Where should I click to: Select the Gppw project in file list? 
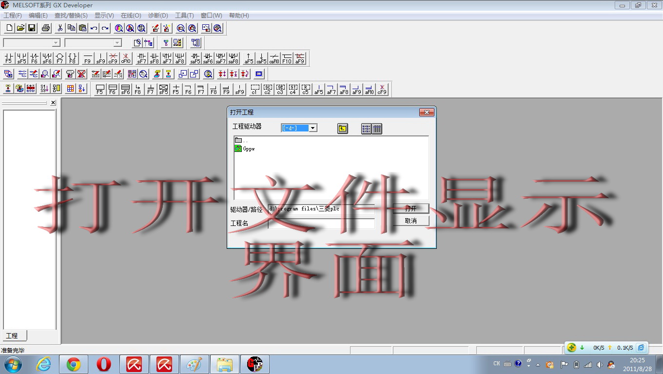pyautogui.click(x=248, y=149)
